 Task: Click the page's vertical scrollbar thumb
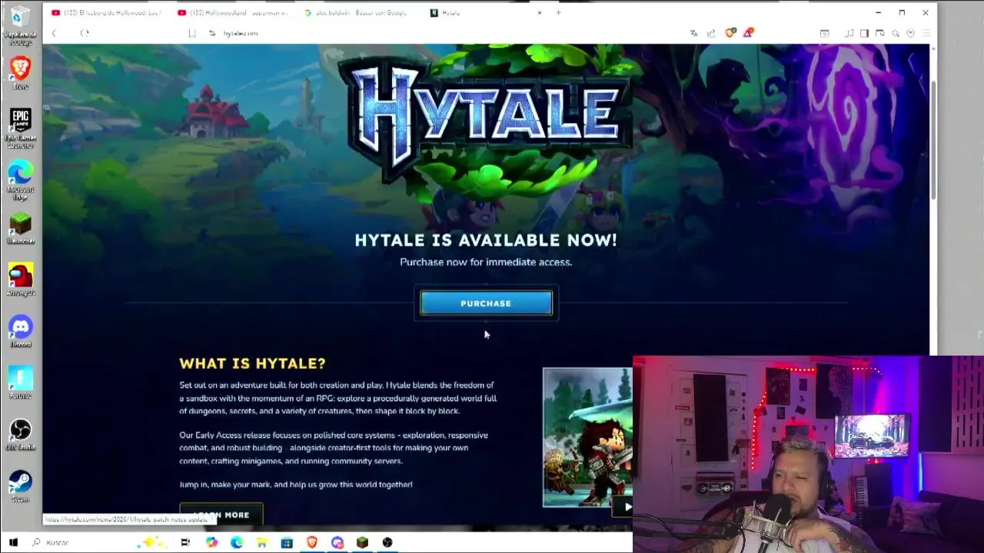click(x=934, y=140)
